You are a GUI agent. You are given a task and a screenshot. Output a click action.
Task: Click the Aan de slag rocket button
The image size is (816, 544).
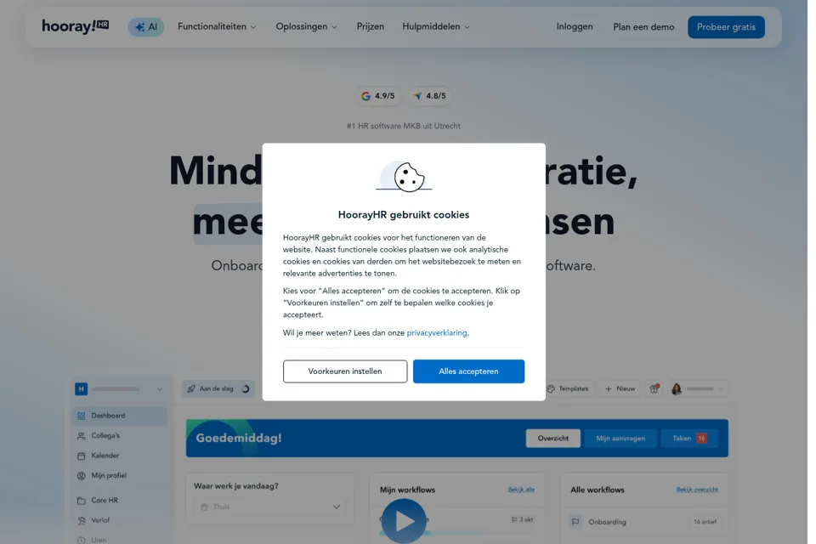click(218, 388)
